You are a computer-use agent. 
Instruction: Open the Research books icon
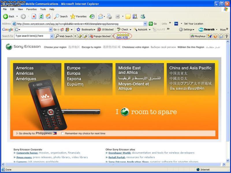click(135, 16)
